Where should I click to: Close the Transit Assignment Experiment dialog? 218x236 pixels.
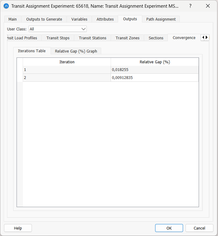[x=208, y=6]
